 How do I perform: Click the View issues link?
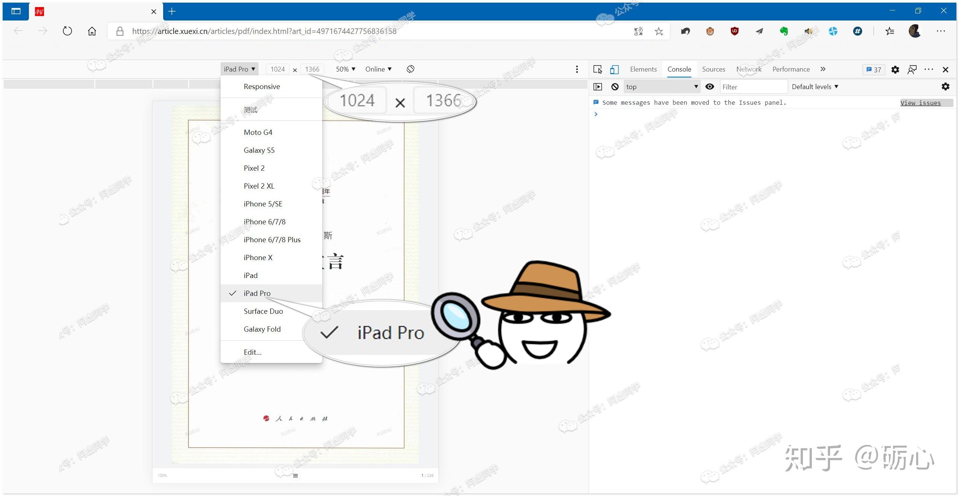click(920, 103)
